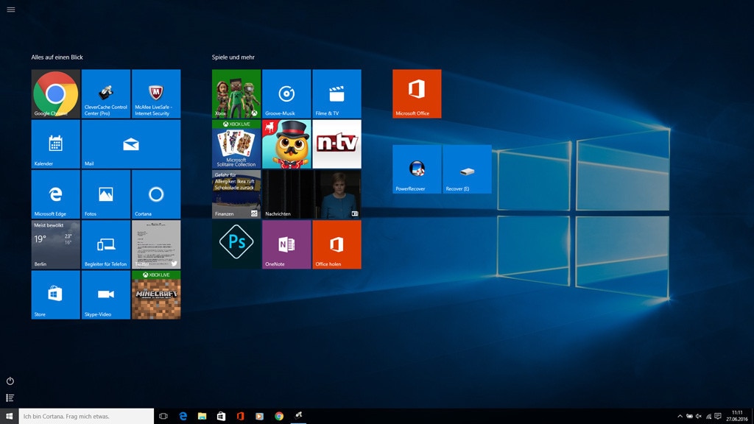The height and width of the screenshot is (424, 754).
Task: Open the media player taskbar icon
Action: (x=260, y=416)
